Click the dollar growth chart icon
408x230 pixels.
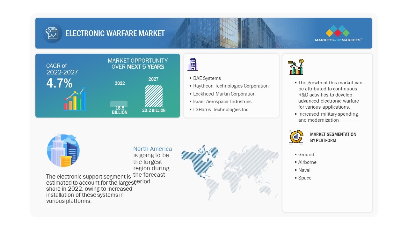pos(296,67)
